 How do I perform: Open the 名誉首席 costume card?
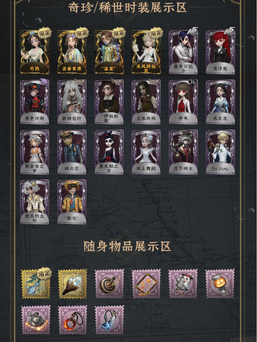72,52
